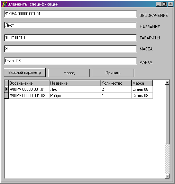Viewport: 175px width, 184px height.
Task: Click the scrollbar up arrow in grid
Action: pyautogui.click(x=167, y=83)
